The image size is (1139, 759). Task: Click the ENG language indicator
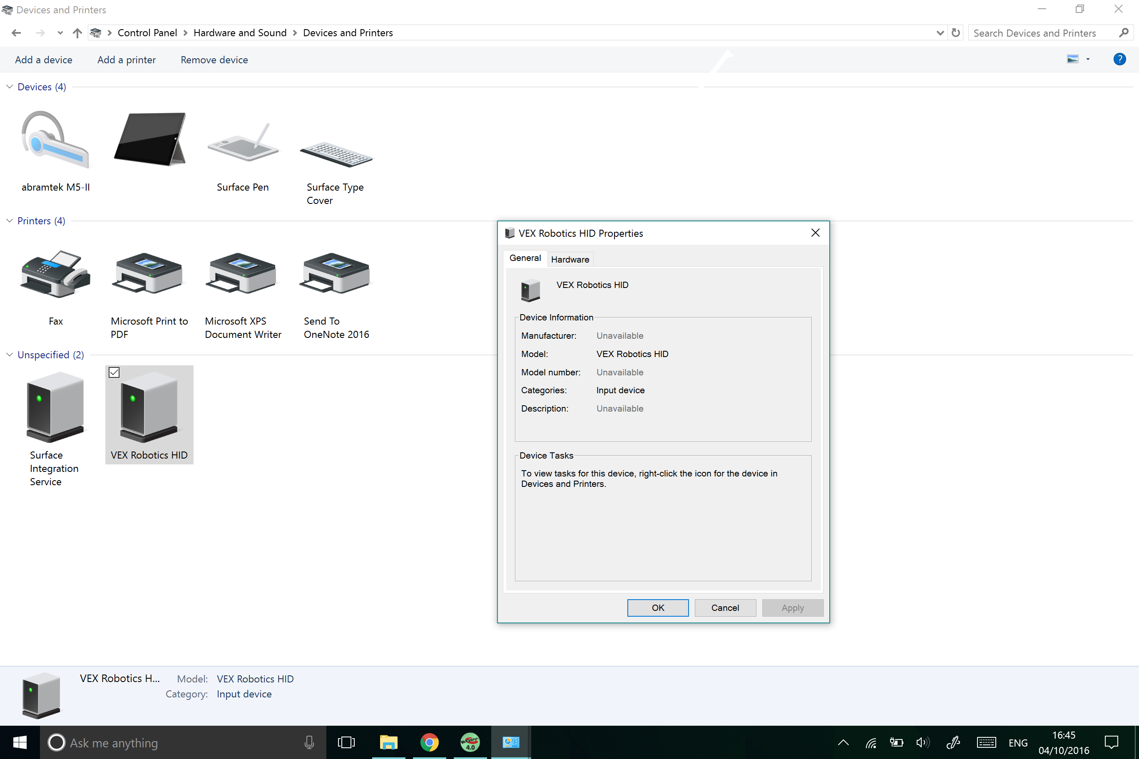1018,742
